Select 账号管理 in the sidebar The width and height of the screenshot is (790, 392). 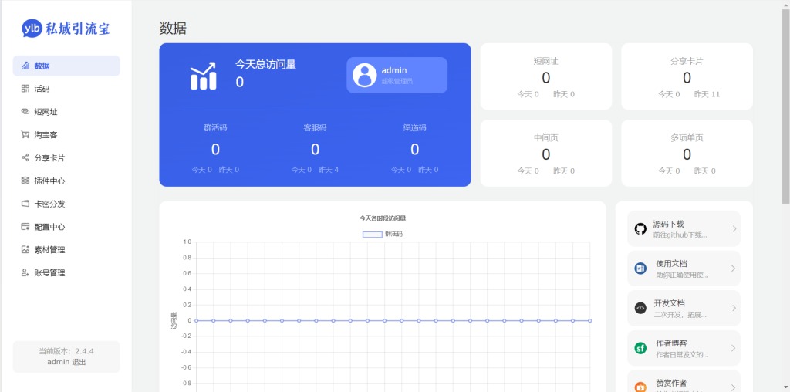tap(49, 272)
